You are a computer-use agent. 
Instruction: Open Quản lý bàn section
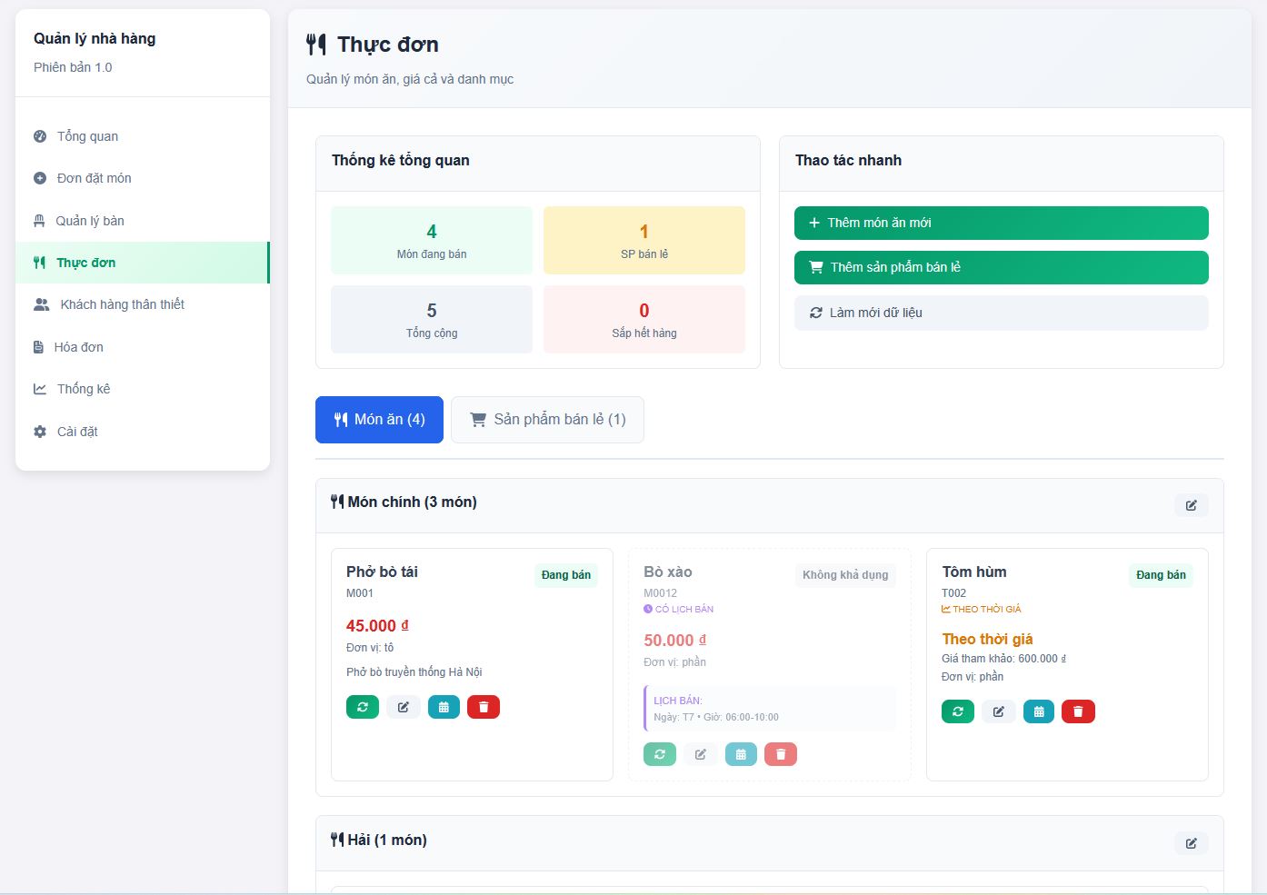coord(143,221)
